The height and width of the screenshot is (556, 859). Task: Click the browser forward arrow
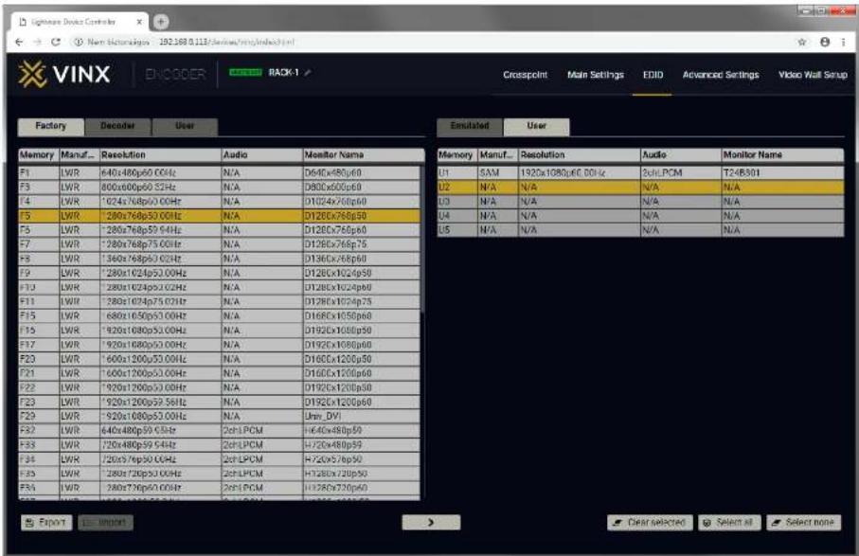pos(37,43)
